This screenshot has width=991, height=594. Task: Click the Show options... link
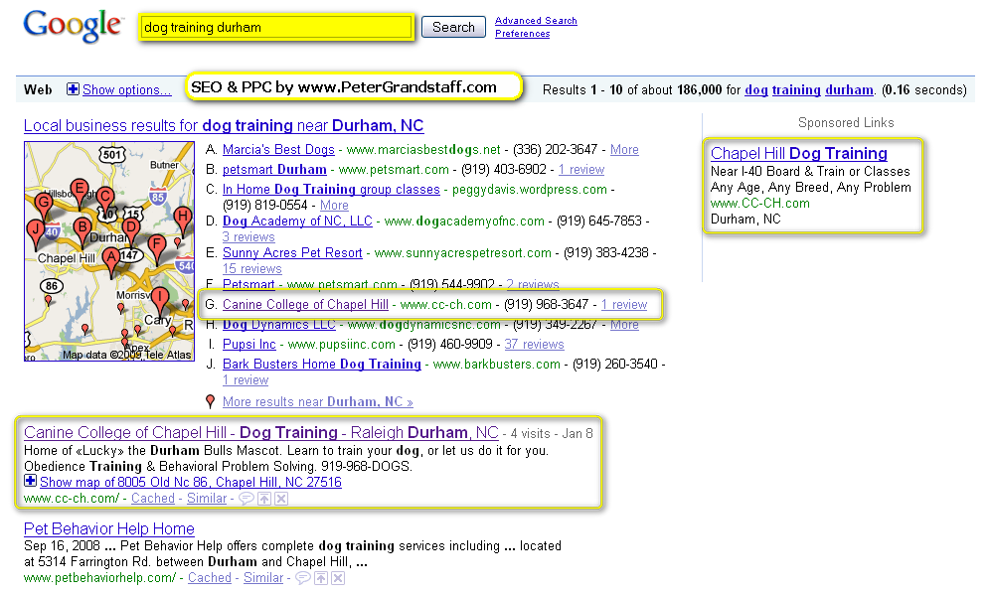(126, 89)
